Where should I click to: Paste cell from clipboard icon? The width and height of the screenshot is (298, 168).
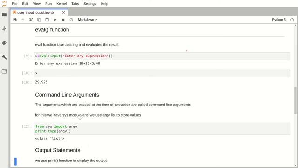[47, 20]
